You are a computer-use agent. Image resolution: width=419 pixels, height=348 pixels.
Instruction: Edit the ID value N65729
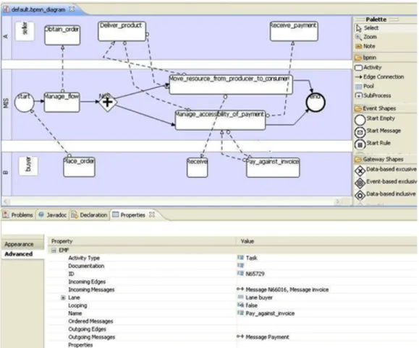click(x=255, y=274)
